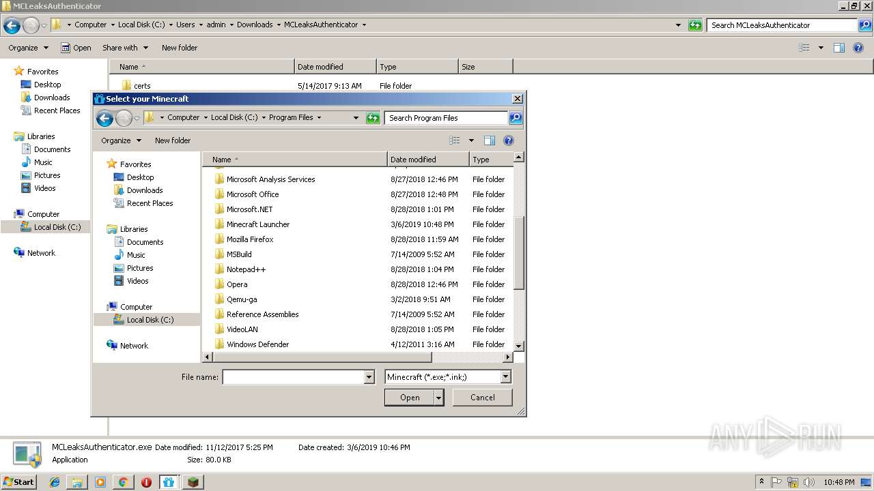Open the Minecraft Launcher folder
Viewport: 874px width, 491px height.
point(258,224)
